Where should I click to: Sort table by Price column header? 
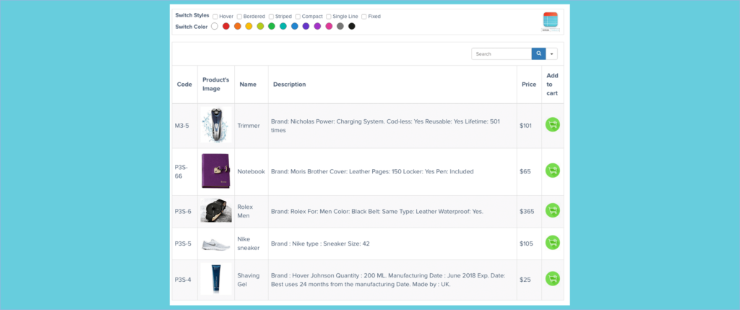[528, 85]
